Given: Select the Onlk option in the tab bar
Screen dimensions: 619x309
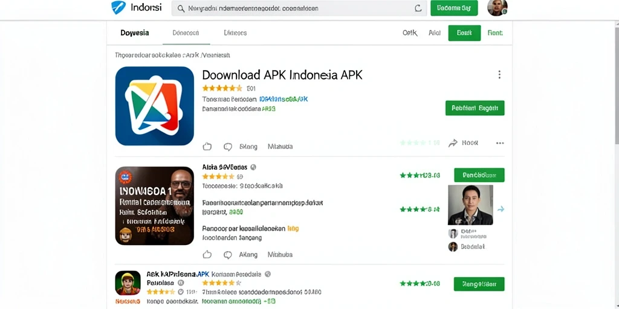Looking at the screenshot, I should click(x=410, y=33).
